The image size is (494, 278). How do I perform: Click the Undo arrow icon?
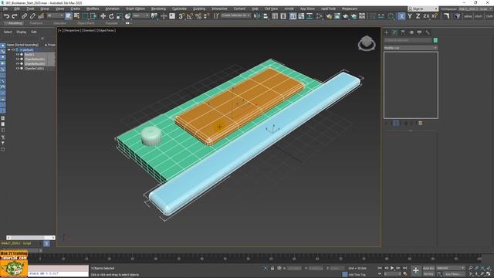coord(6,16)
